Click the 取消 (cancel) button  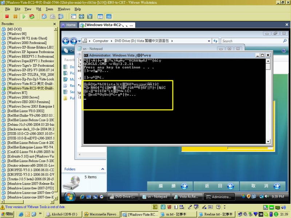(262, 186)
